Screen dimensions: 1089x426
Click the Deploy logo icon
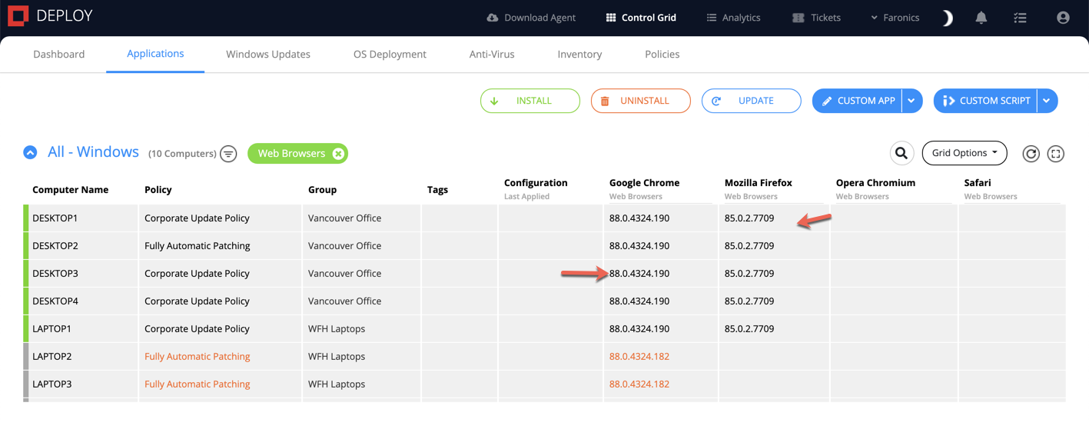[18, 16]
